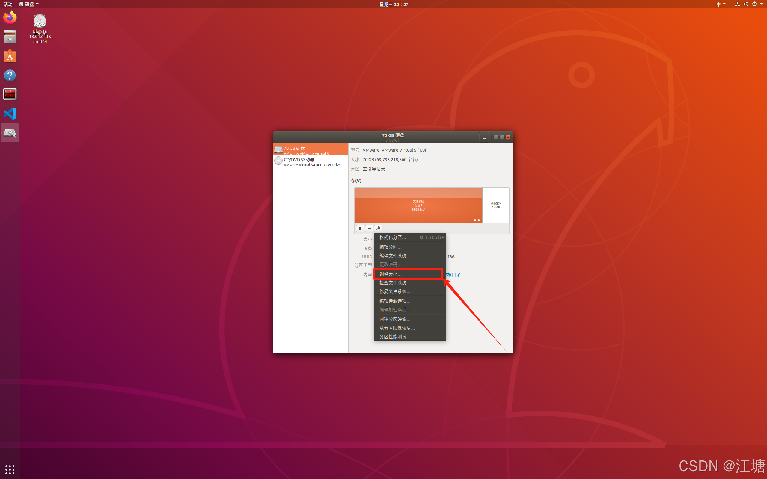
Task: Select the 分区 1 64 GB Ext4 volume
Action: [418, 205]
